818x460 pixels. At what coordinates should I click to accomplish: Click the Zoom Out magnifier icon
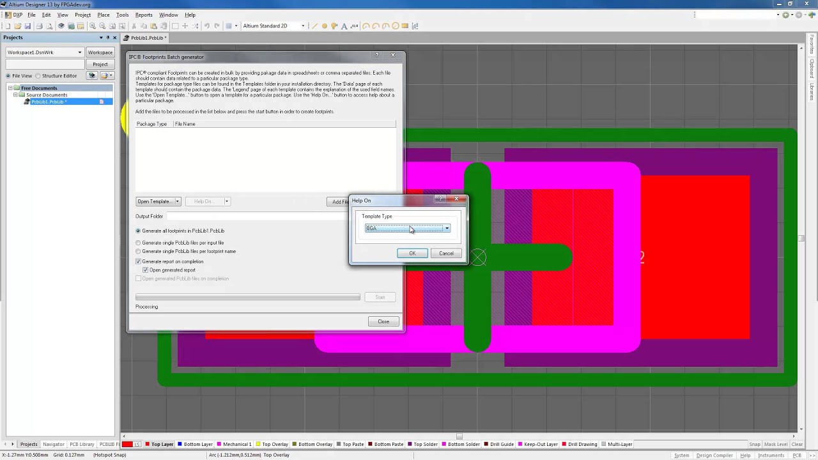102,26
